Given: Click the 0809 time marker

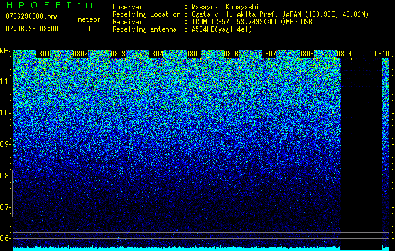Looking at the screenshot, I should coord(344,54).
